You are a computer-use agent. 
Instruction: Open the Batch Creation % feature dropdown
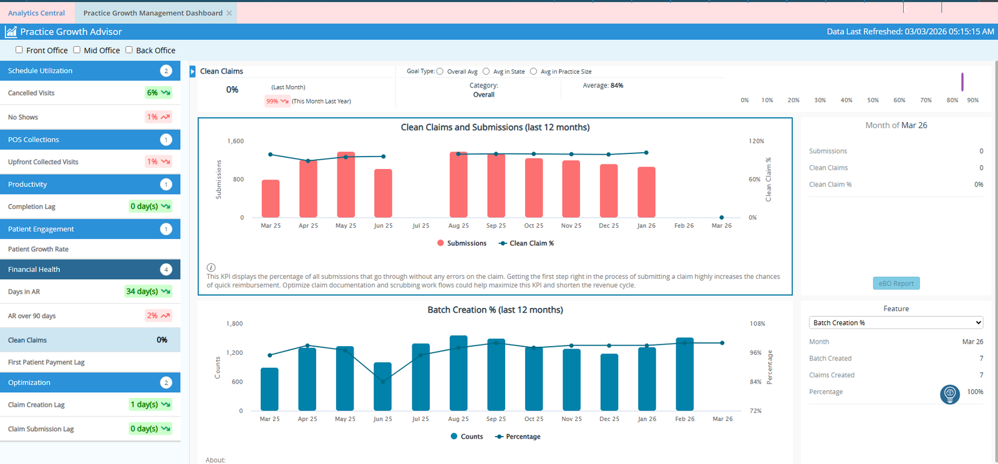click(x=896, y=323)
